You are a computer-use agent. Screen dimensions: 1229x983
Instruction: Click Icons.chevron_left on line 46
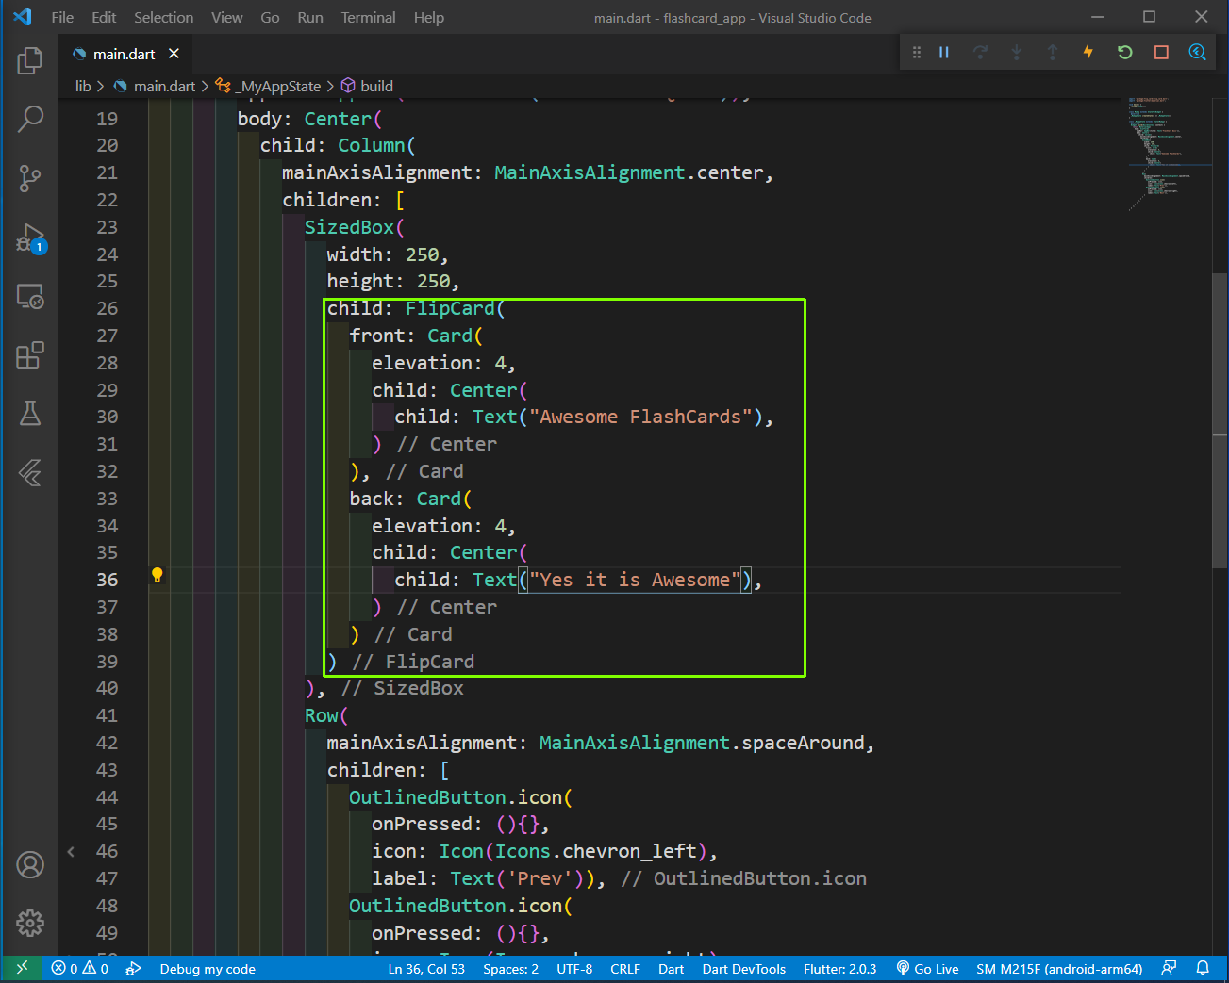(x=596, y=851)
